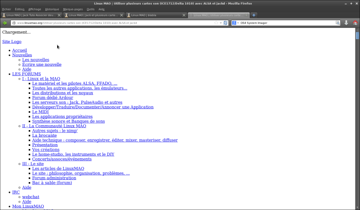Open the Présentation link
This screenshot has width=360, height=210.
tap(45, 145)
